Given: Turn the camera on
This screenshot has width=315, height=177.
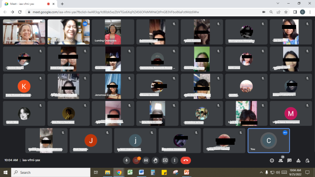Looking at the screenshot, I should pyautogui.click(x=136, y=160).
